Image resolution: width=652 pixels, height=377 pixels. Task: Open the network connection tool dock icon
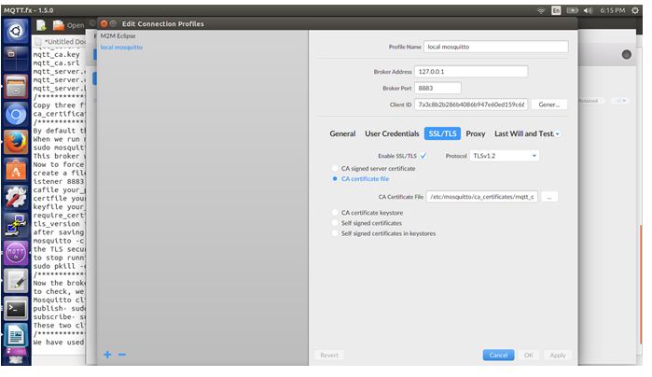16,225
